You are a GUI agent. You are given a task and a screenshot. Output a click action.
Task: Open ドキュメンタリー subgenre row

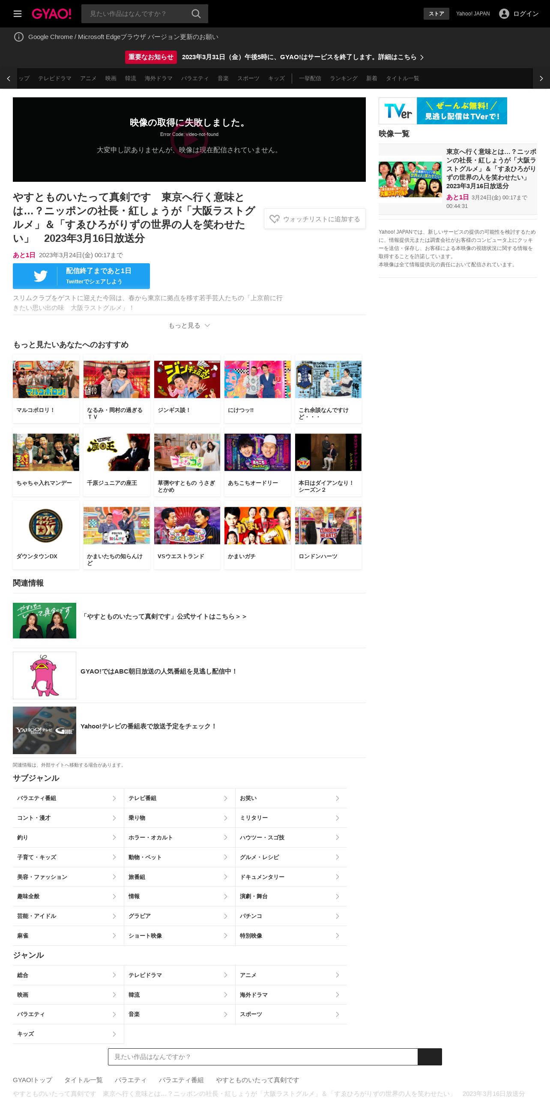[291, 877]
